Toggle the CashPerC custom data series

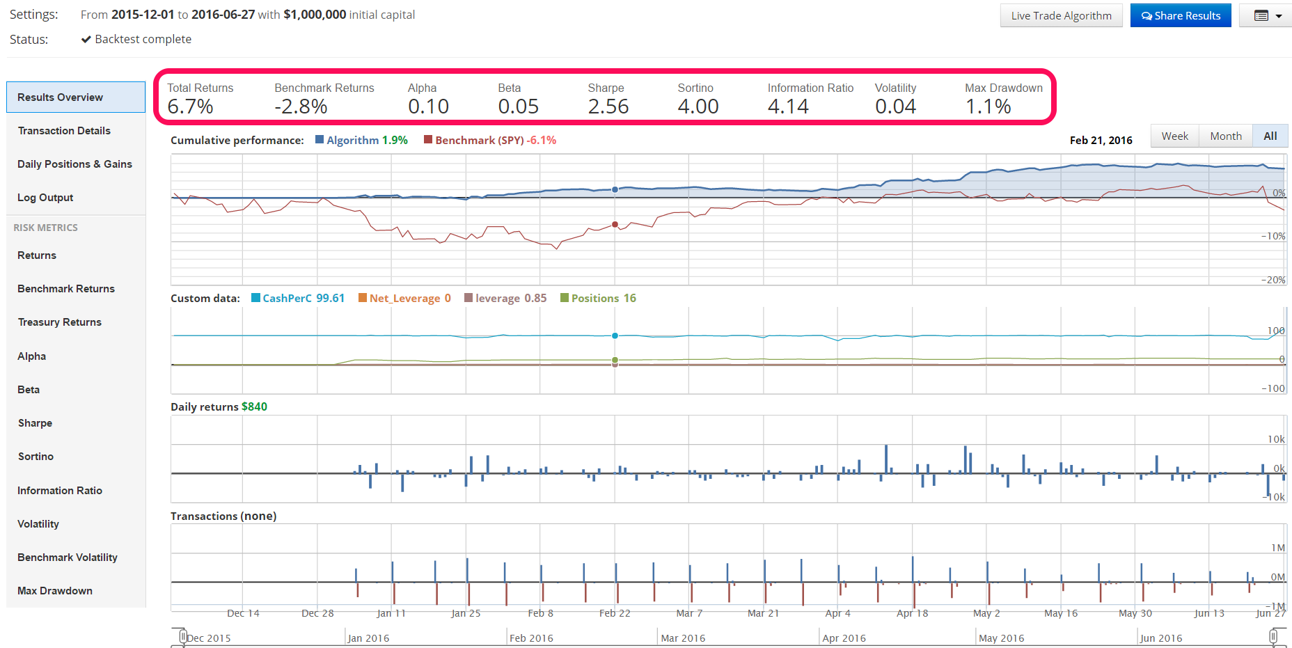pyautogui.click(x=254, y=298)
